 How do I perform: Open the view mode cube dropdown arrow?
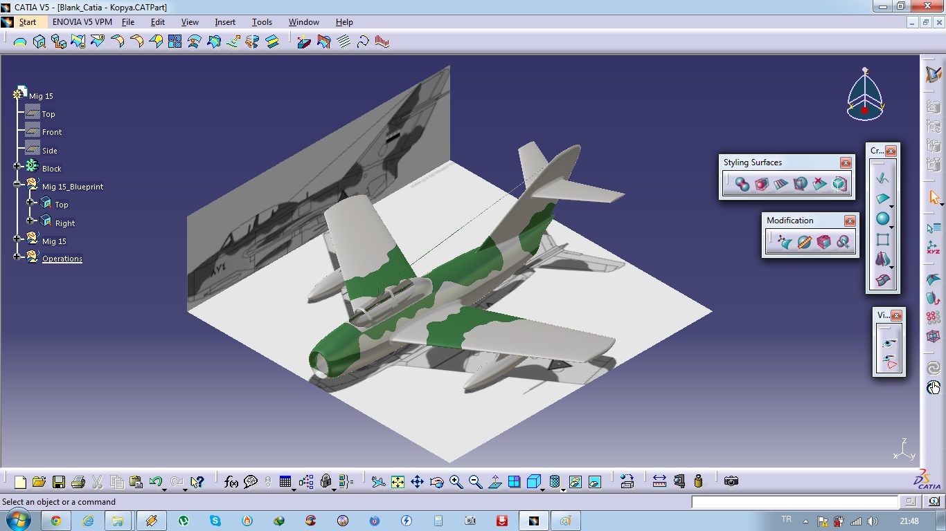pyautogui.click(x=543, y=490)
